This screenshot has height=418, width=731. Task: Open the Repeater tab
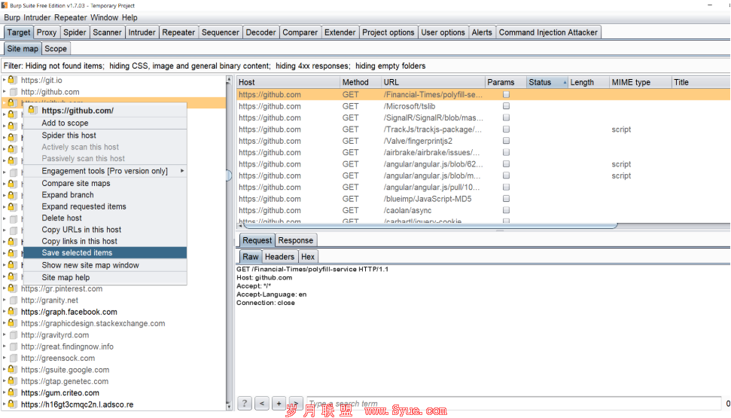coord(178,32)
